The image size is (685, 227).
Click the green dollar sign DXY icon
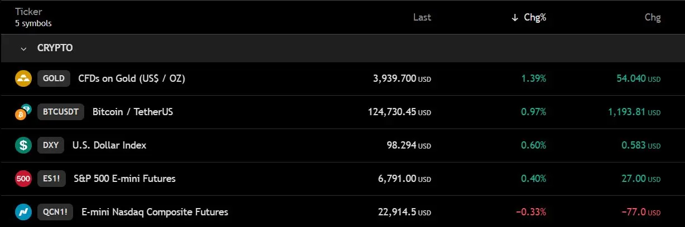coord(23,145)
